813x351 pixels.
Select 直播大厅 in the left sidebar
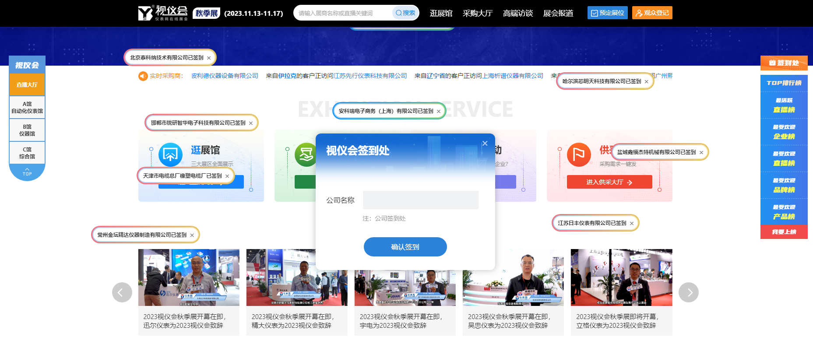(x=27, y=84)
